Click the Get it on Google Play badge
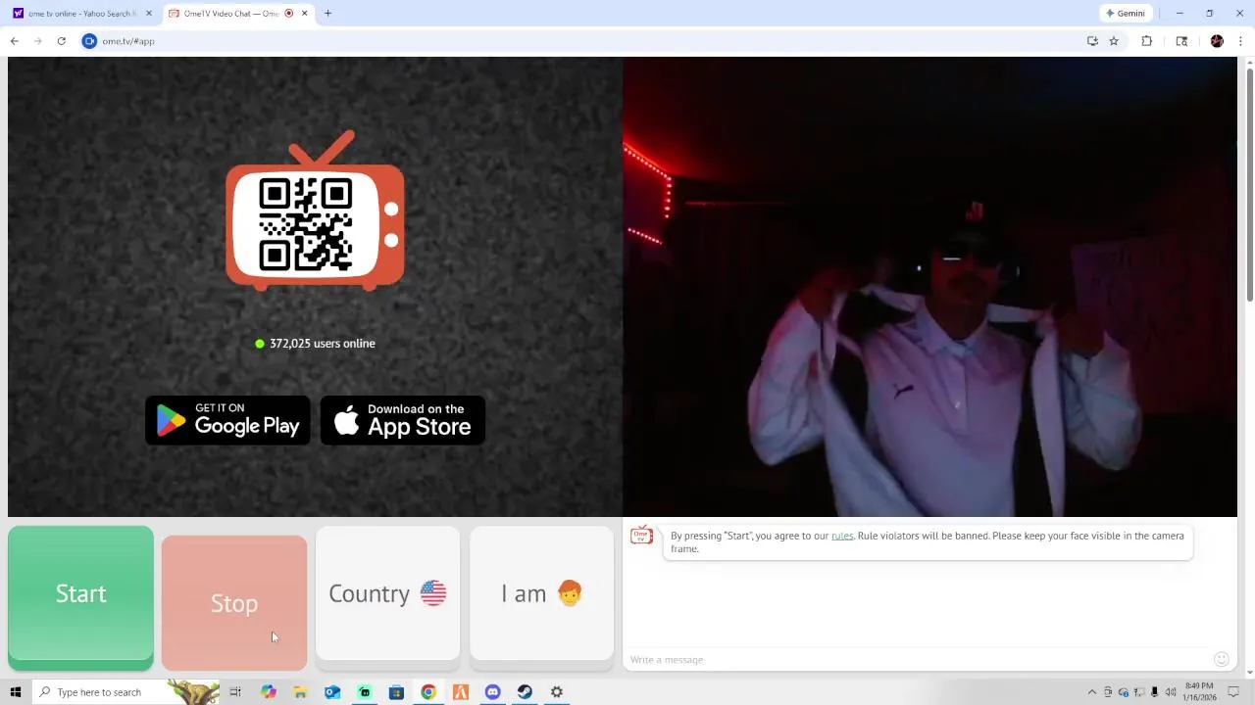The image size is (1255, 705). 227,420
